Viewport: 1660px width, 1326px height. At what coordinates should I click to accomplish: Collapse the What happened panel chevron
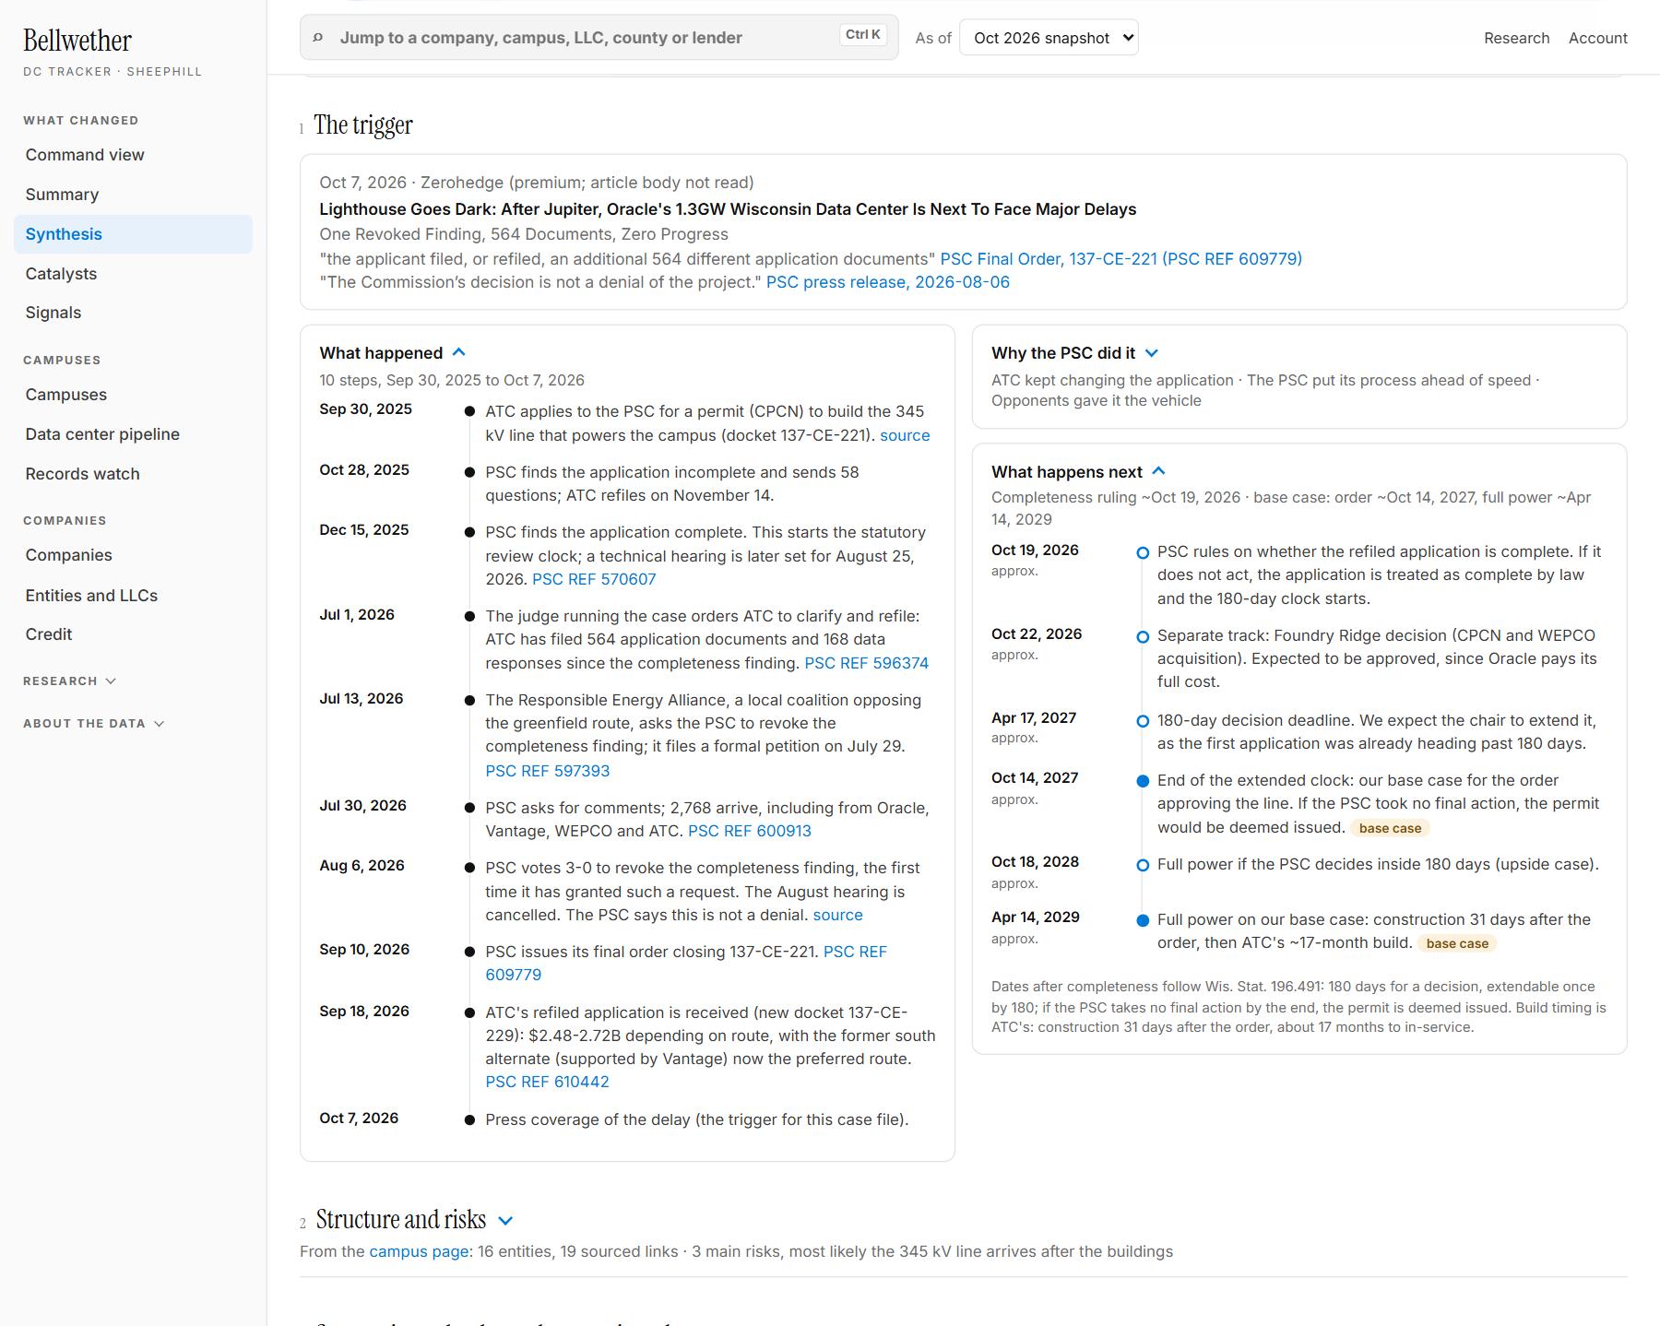pyautogui.click(x=459, y=352)
